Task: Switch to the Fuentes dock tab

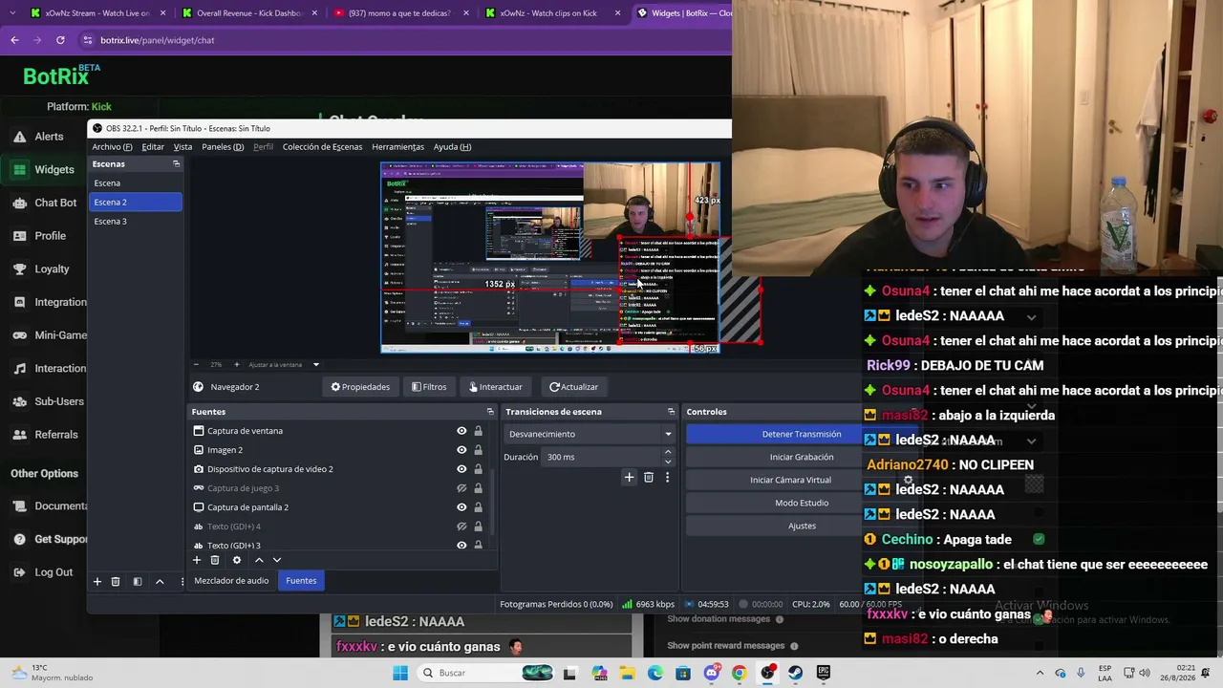Action: pyautogui.click(x=301, y=581)
